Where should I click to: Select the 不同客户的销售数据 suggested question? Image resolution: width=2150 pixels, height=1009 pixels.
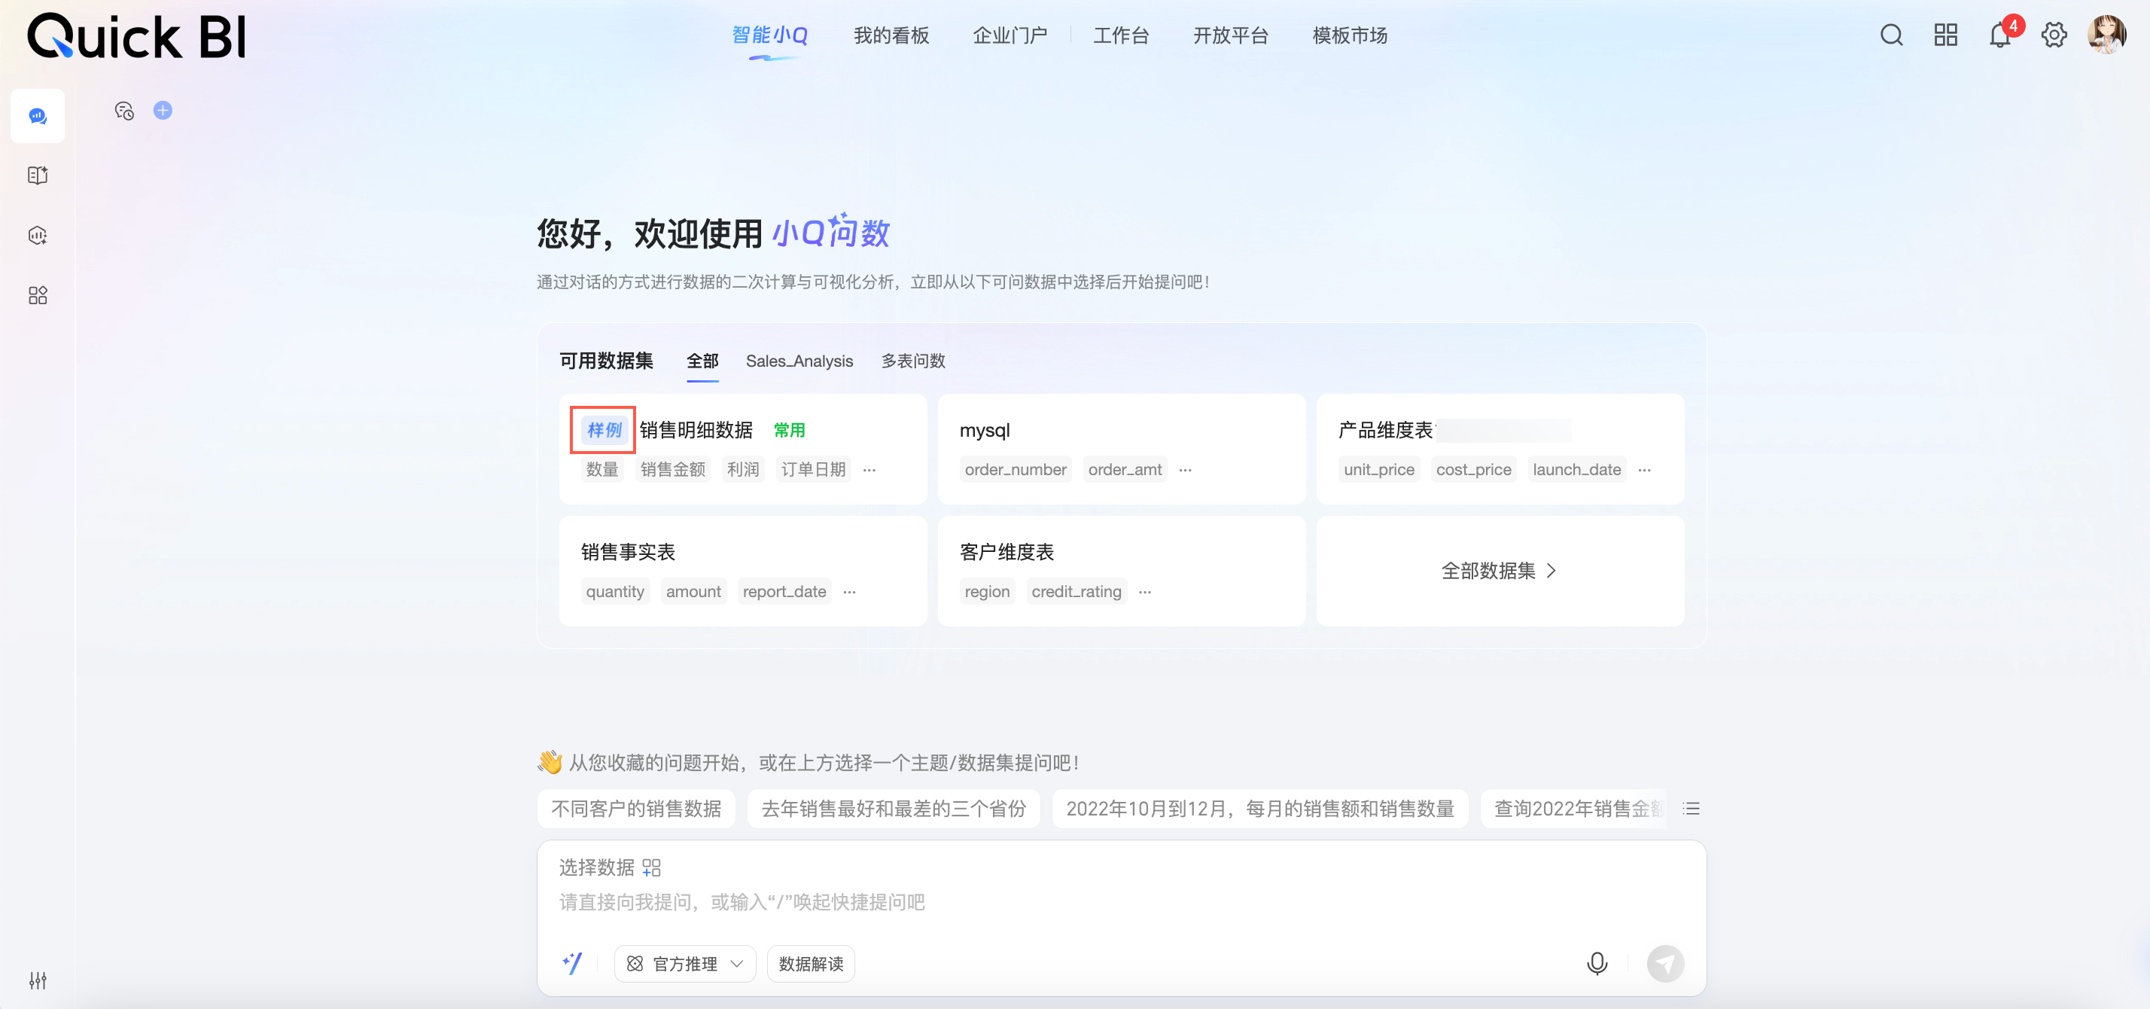point(636,808)
